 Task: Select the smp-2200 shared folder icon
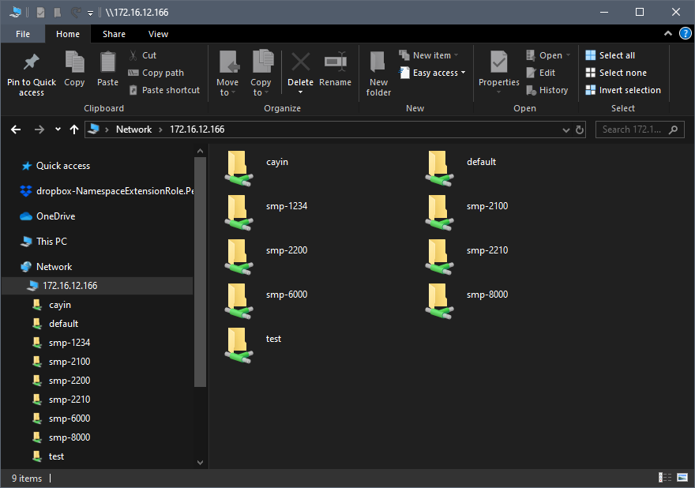(x=239, y=257)
